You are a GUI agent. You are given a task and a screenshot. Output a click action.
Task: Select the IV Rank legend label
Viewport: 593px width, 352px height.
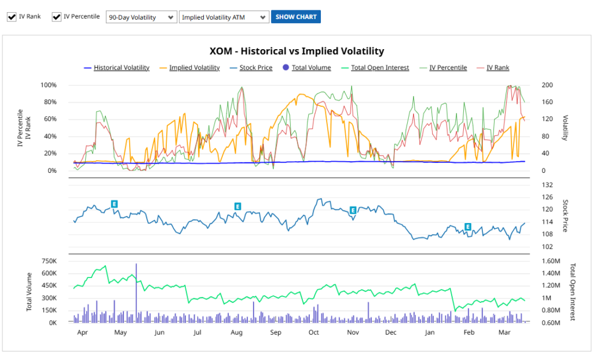[x=497, y=68]
